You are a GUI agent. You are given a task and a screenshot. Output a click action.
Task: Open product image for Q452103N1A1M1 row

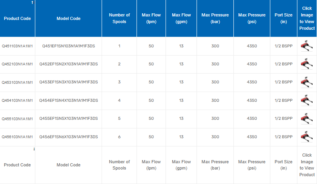(307, 64)
